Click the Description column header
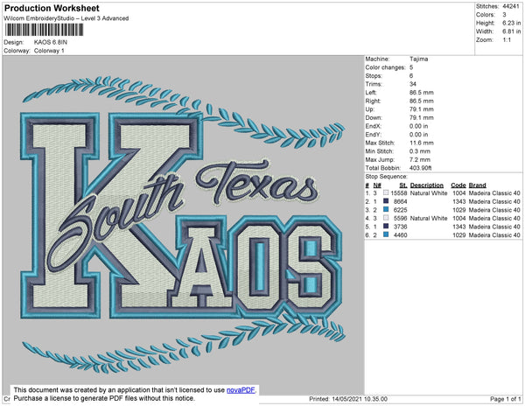This screenshot has width=525, height=406. click(x=427, y=185)
